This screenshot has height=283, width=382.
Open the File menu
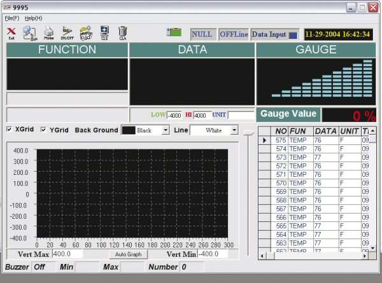pyautogui.click(x=11, y=18)
